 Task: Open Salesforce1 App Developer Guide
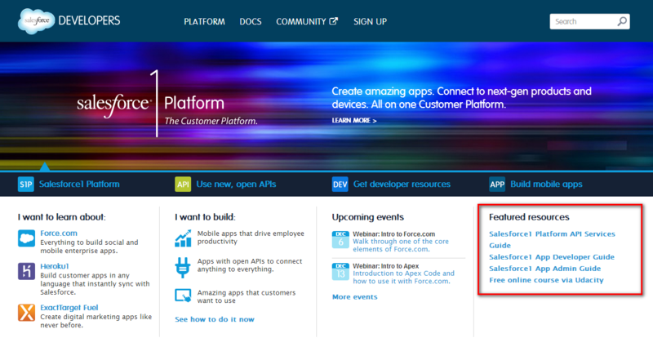pyautogui.click(x=552, y=257)
